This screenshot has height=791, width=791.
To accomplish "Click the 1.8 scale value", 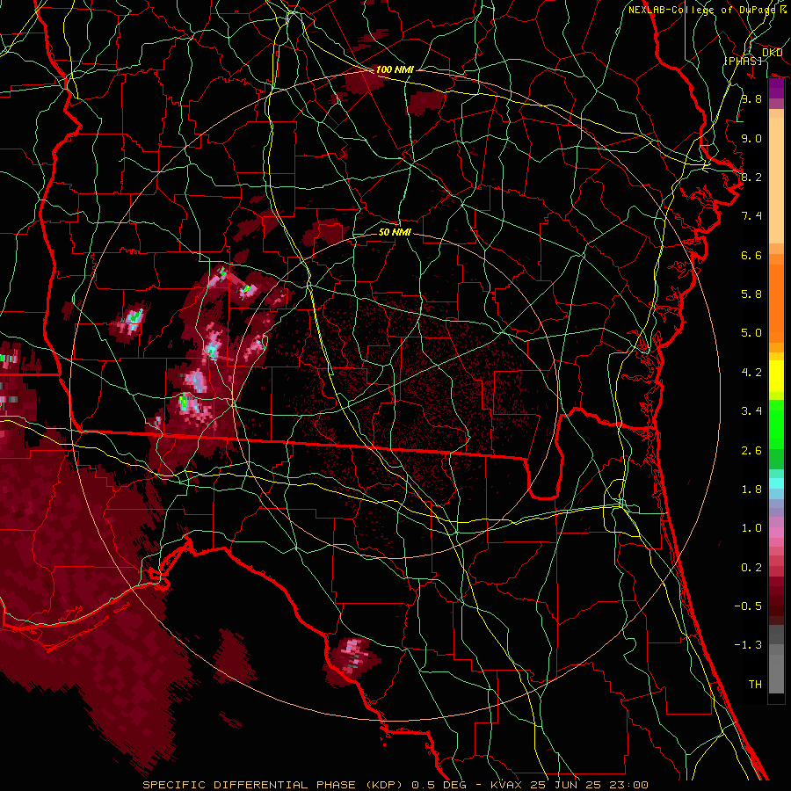I will click(x=751, y=490).
